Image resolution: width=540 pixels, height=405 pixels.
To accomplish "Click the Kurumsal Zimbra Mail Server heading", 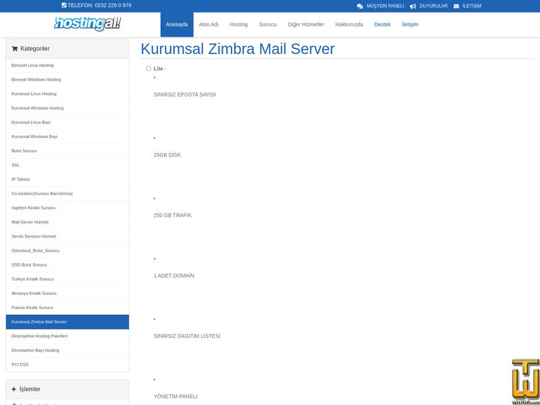I will click(x=237, y=48).
